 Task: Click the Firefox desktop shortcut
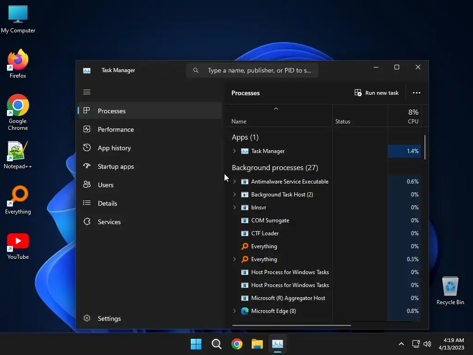pyautogui.click(x=18, y=64)
